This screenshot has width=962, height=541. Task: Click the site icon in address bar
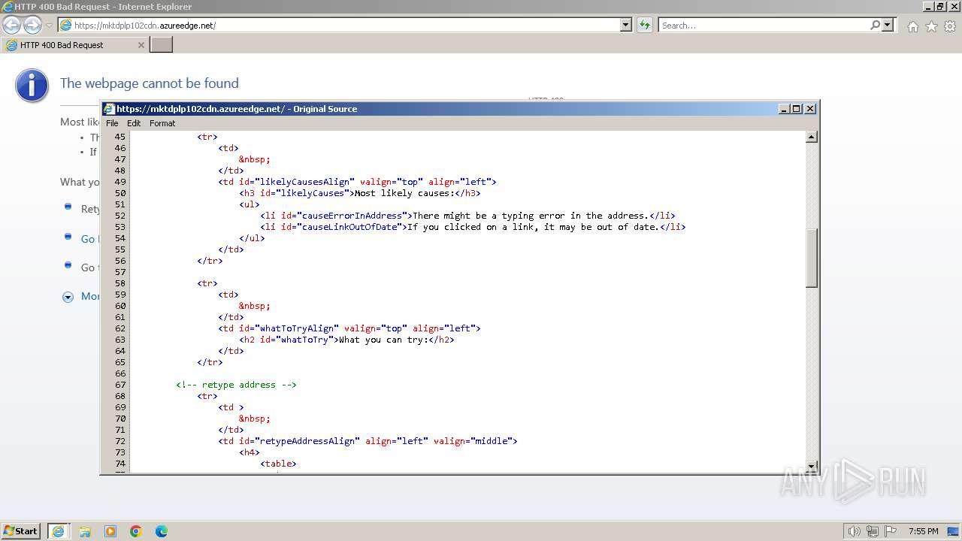point(66,26)
